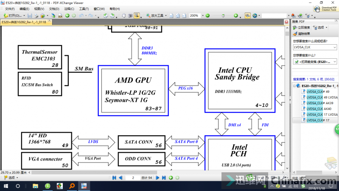This screenshot has height=191, width=339.
Task: Toggle the Select Text tool
Action: [137, 16]
